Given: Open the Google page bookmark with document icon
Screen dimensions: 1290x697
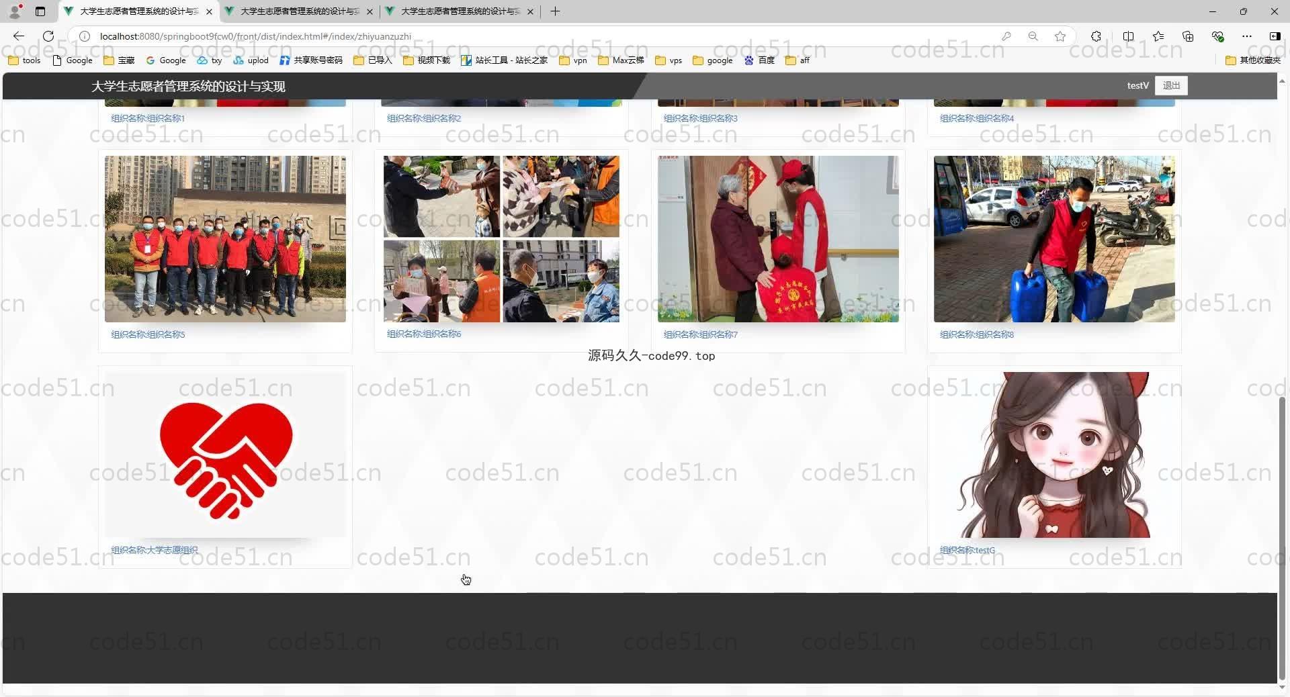Looking at the screenshot, I should coord(73,60).
